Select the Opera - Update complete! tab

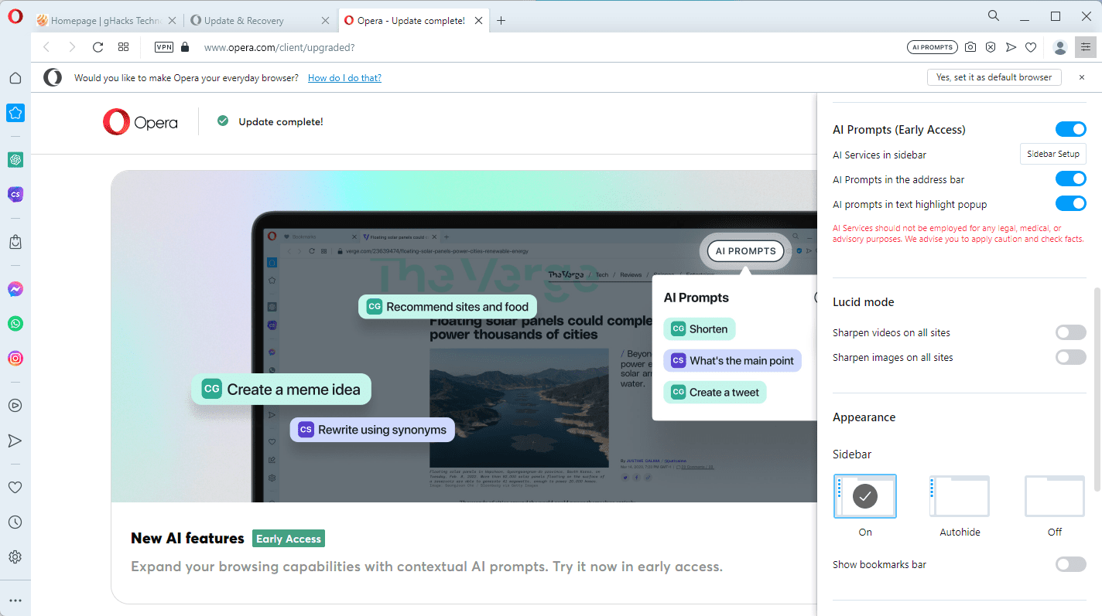413,21
